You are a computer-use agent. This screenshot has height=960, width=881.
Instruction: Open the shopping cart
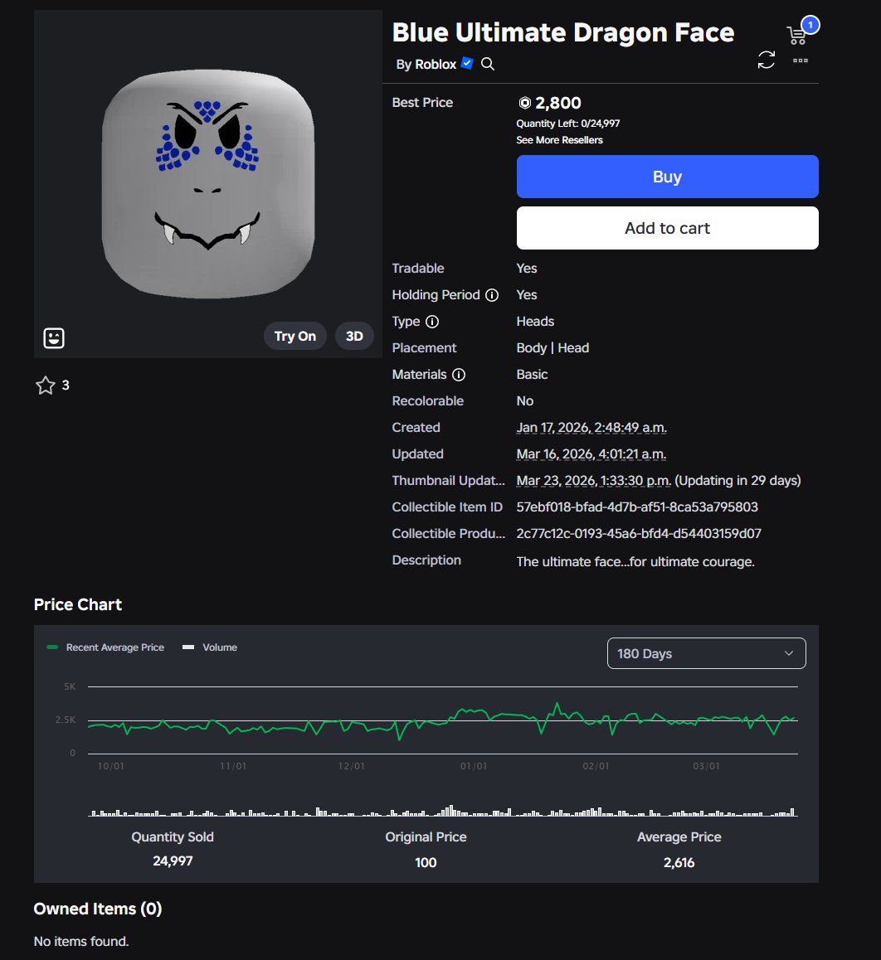click(796, 32)
